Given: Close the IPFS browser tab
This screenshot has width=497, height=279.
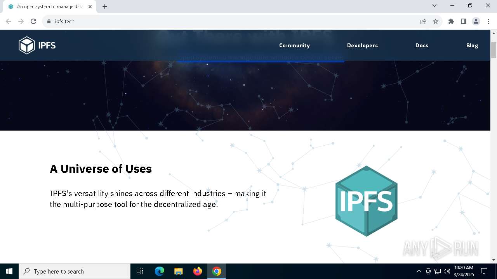Looking at the screenshot, I should tap(90, 7).
